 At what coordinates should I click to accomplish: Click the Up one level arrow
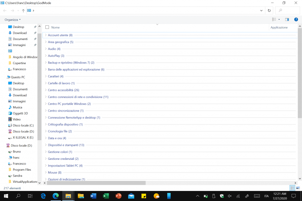pos(23,10)
